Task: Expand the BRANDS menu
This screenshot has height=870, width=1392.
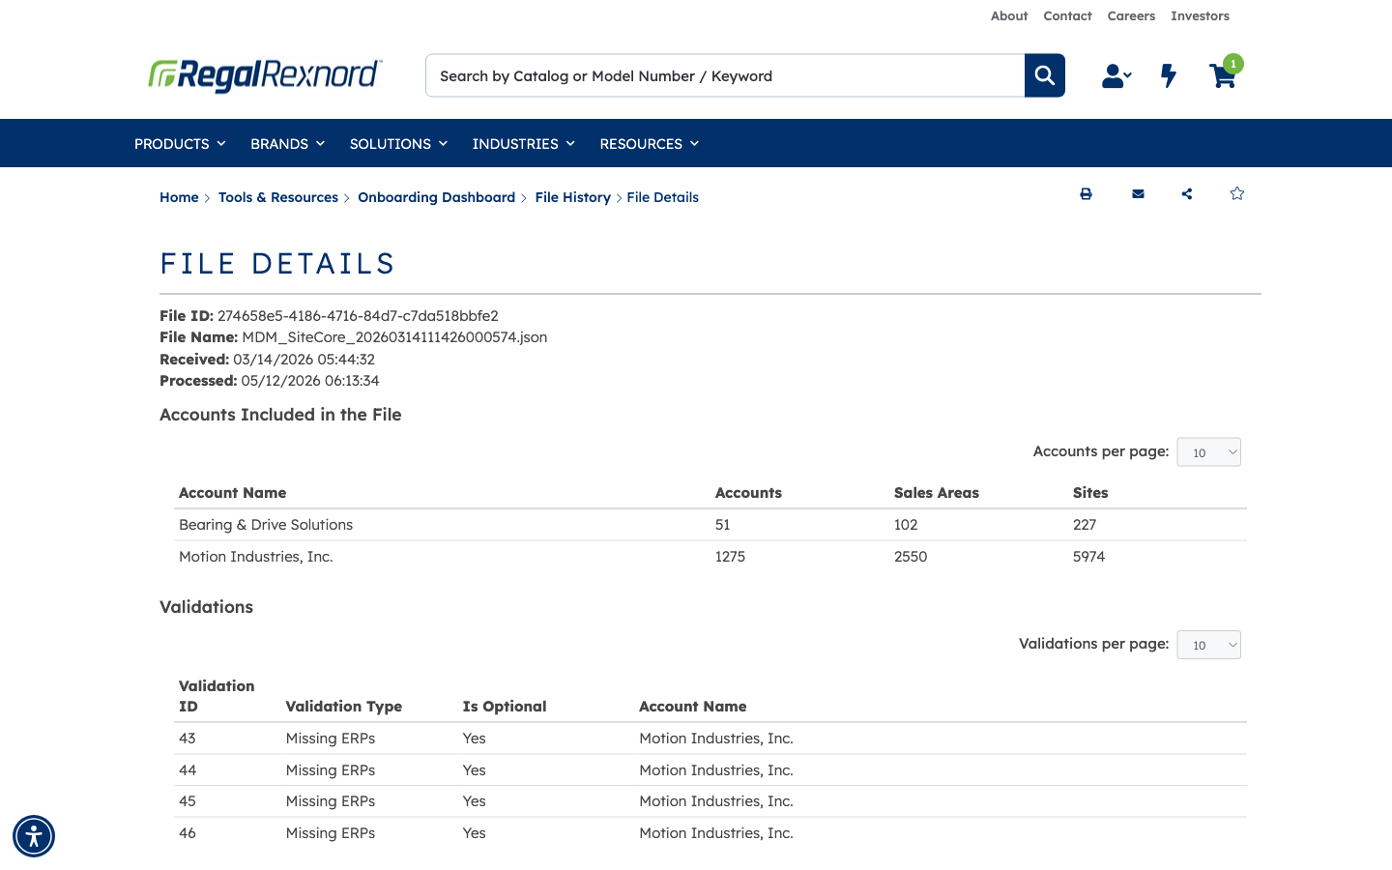Action: point(287,144)
